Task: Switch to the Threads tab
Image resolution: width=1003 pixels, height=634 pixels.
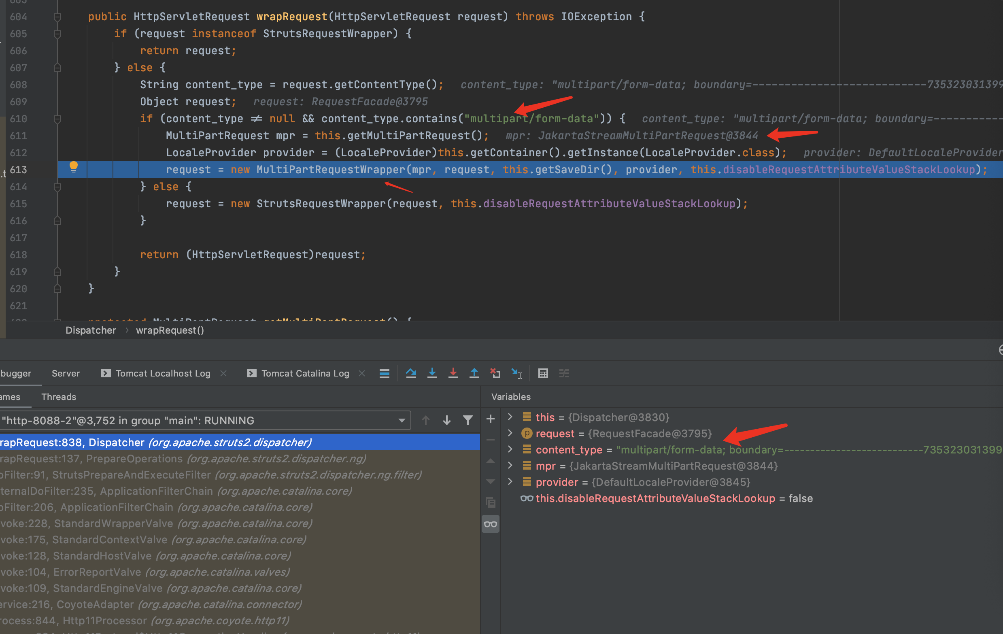Action: click(58, 397)
